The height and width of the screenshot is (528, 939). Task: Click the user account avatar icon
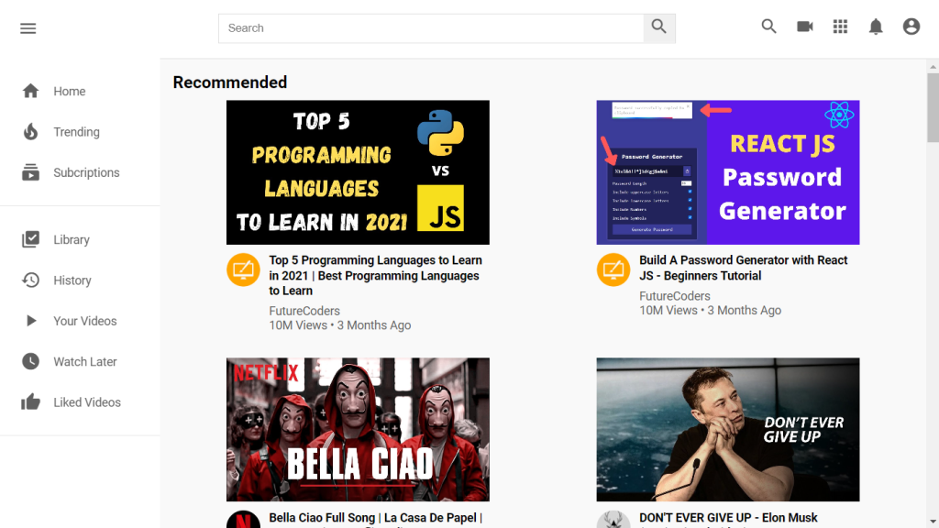911,27
